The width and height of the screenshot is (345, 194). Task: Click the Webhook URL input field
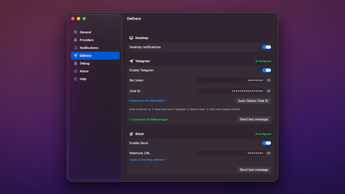pos(230,153)
